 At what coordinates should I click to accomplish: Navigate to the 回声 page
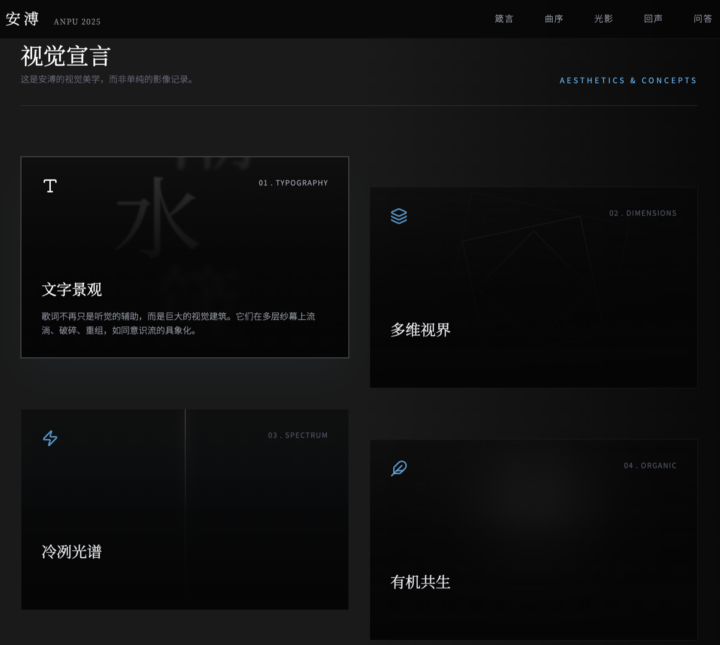pyautogui.click(x=653, y=19)
